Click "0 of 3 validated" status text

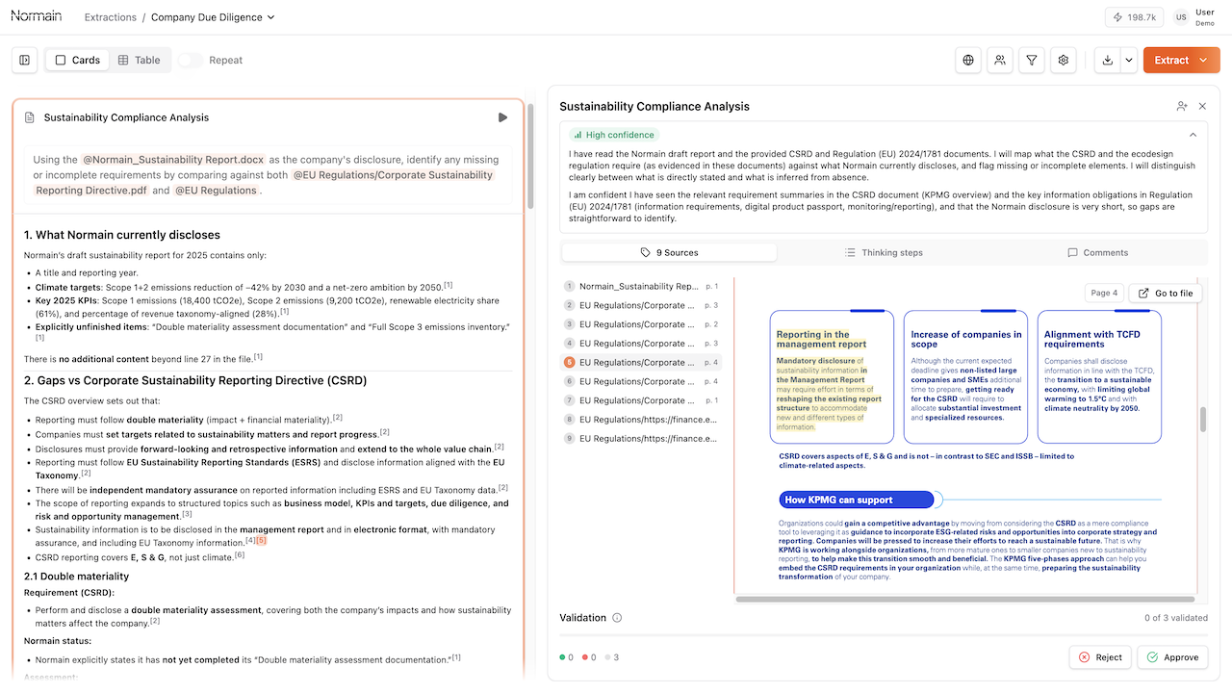click(x=1176, y=618)
